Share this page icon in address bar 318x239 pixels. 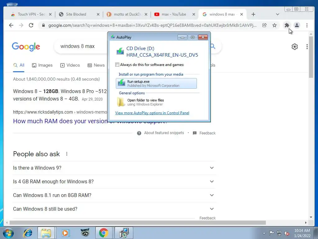(x=265, y=25)
